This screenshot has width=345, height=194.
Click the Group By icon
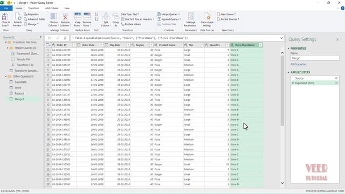(x=116, y=17)
